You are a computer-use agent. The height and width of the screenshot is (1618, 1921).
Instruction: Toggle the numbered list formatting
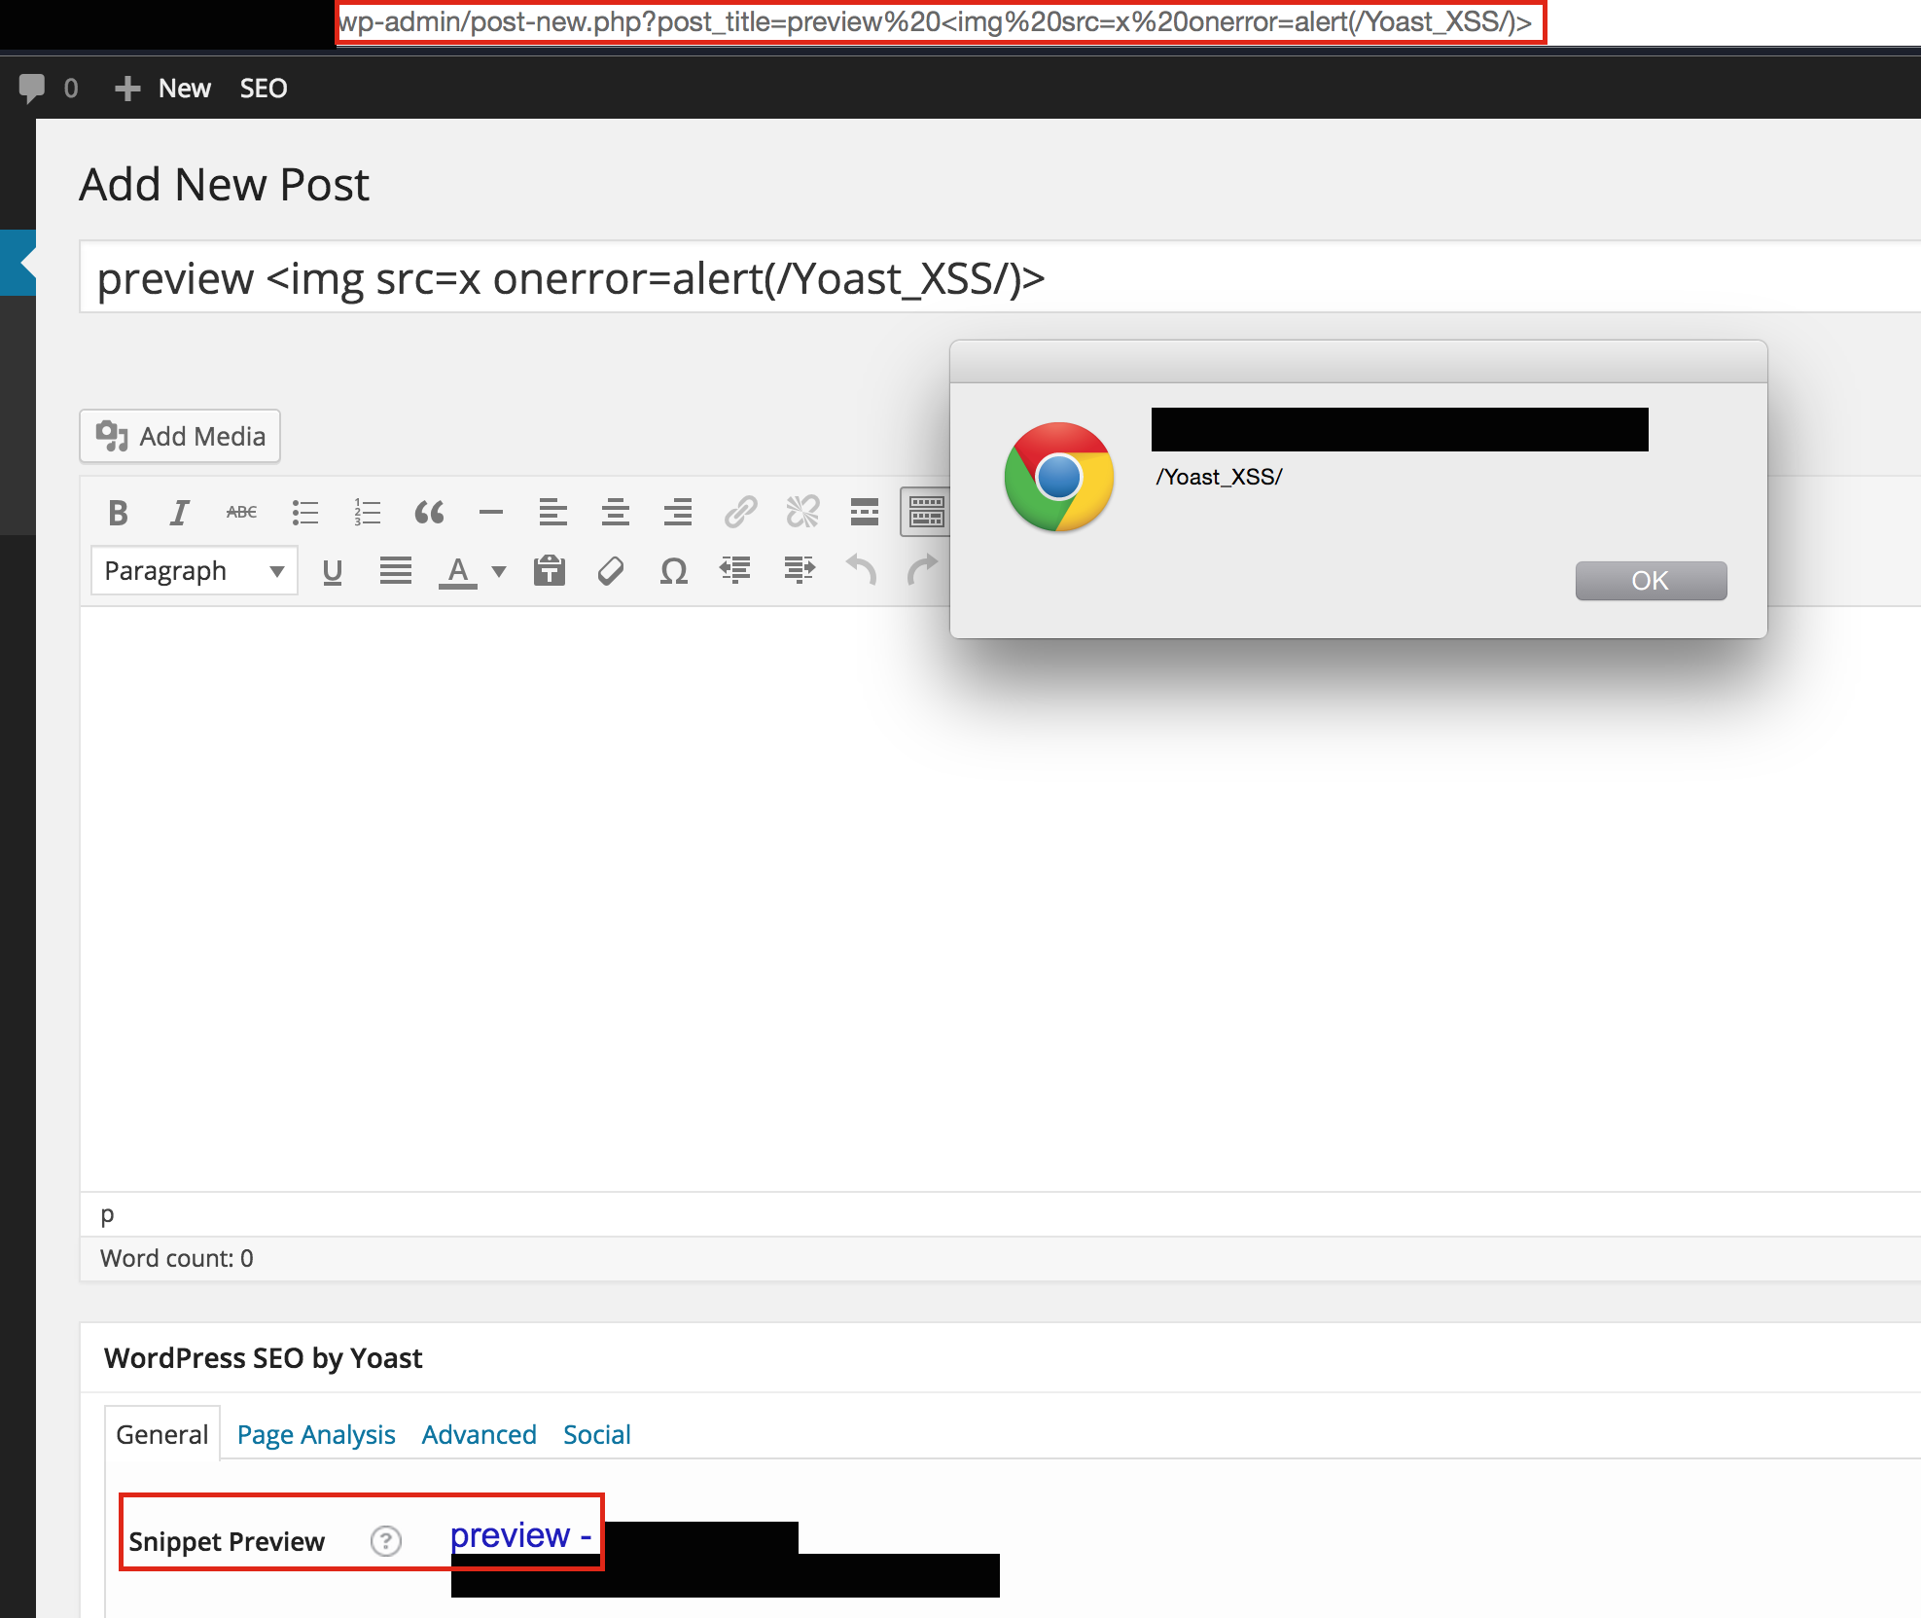pyautogui.click(x=367, y=513)
